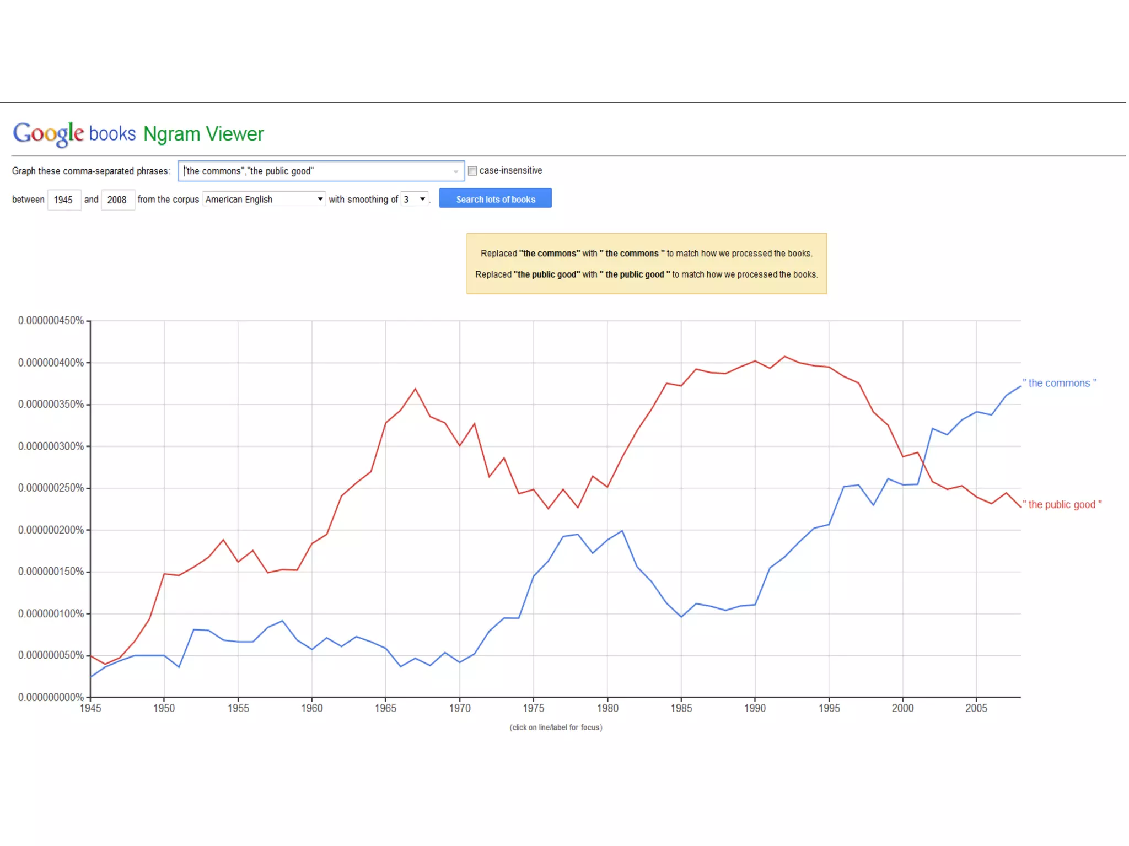Open the phrase input suggestions dropdown arrow
Screen dimensions: 1129x846
[x=456, y=171]
